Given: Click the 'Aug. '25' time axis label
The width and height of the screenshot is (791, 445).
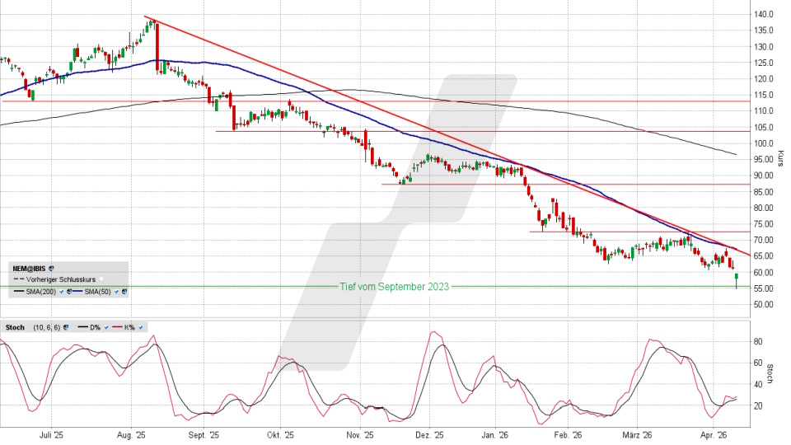Looking at the screenshot, I should pos(129,435).
